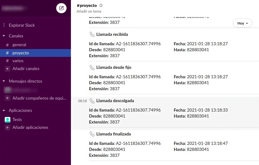Viewport: 259px width, 165px height.
Task: Star the #proyecto channel
Action: (x=101, y=5)
